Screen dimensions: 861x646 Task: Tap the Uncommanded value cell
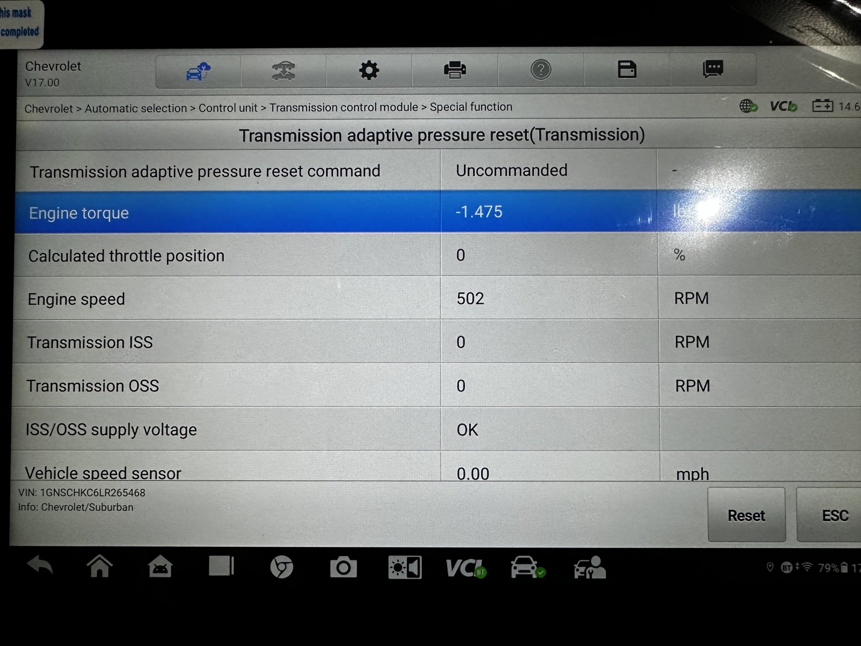click(x=549, y=170)
